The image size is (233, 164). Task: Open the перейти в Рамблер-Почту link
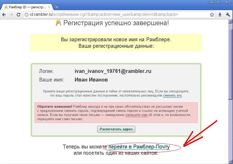pos(139,147)
